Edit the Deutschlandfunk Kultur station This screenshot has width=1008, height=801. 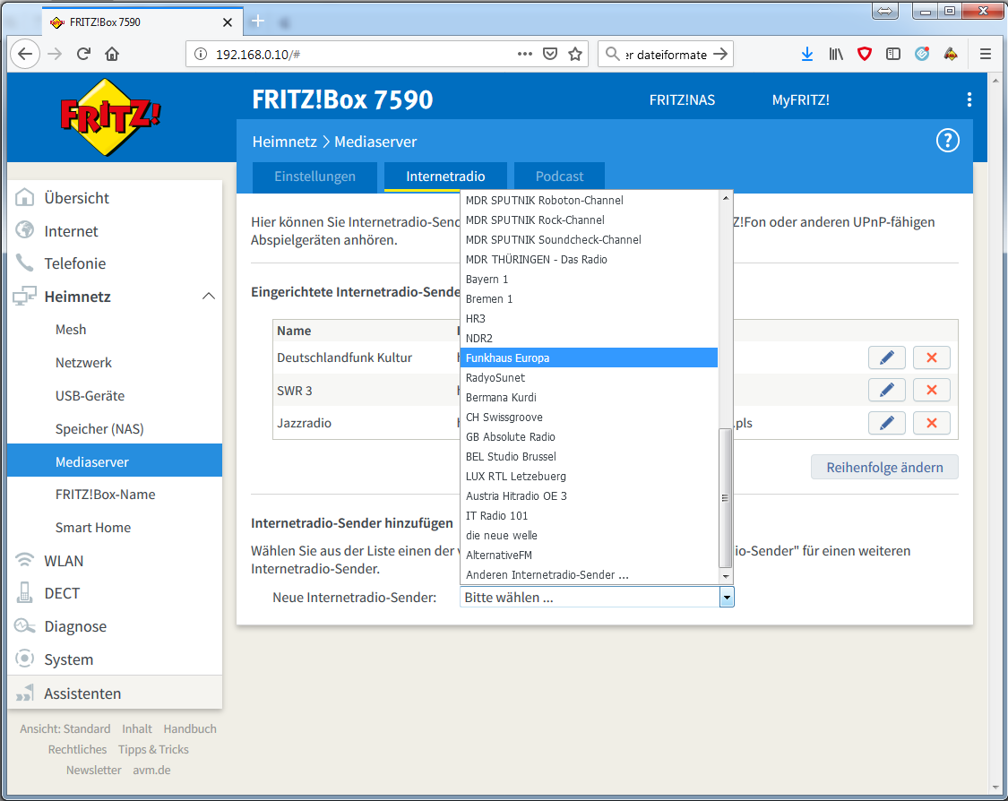886,358
